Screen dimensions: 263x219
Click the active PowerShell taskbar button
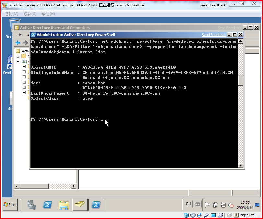pyautogui.click(x=96, y=204)
